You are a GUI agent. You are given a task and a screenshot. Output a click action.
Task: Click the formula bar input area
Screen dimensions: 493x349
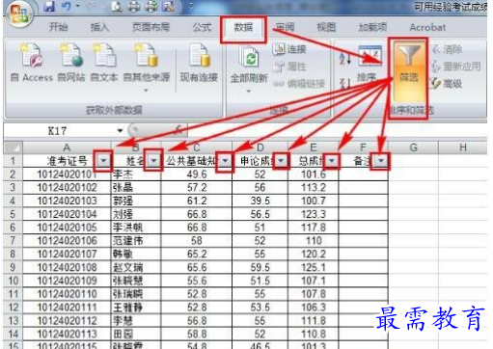(x=338, y=131)
